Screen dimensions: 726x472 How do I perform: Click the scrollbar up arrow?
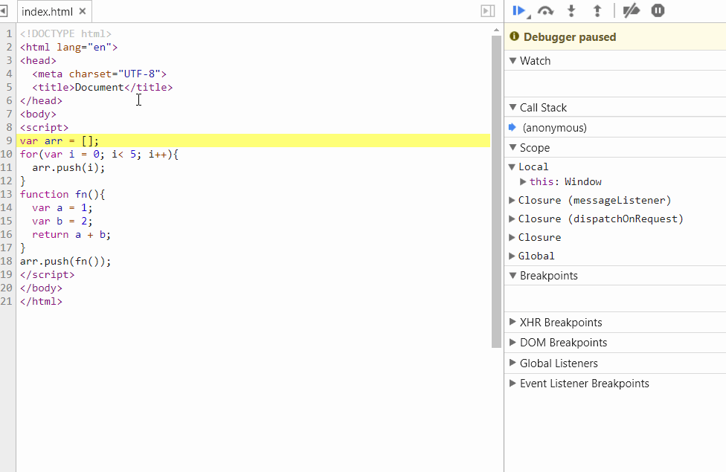pos(496,30)
